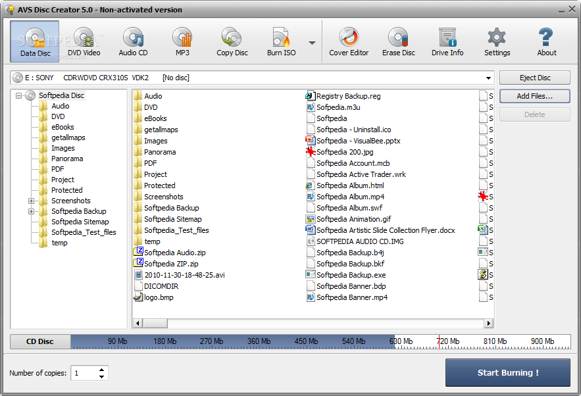This screenshot has height=396, width=581.
Task: Select Softpedia Album.mp4 file
Action: pos(345,196)
